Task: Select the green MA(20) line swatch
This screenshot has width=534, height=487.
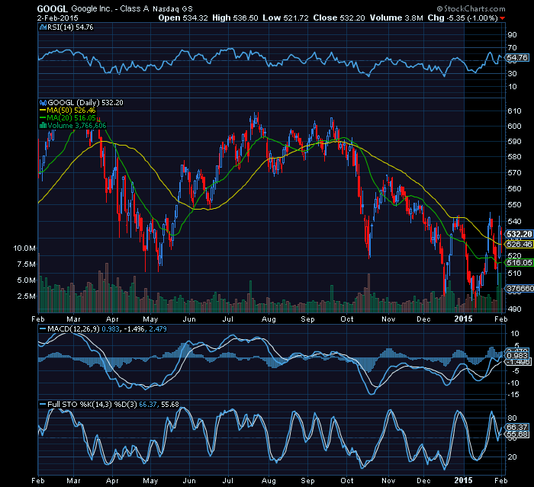Action: (43, 118)
